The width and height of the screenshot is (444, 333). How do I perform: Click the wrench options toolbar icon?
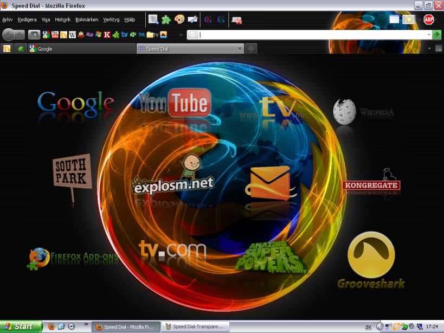pos(192,20)
